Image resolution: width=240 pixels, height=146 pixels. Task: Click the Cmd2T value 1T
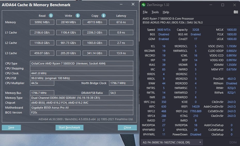196,39
